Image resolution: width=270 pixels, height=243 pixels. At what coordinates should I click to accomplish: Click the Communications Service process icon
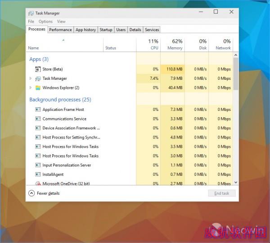click(x=38, y=119)
